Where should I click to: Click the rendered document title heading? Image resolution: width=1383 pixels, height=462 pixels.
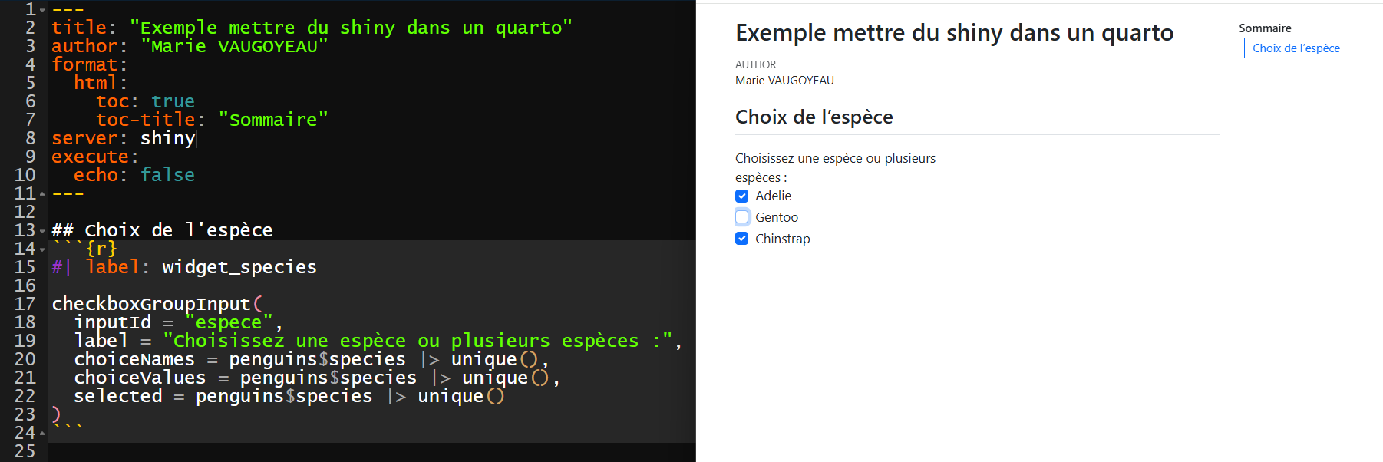point(954,33)
